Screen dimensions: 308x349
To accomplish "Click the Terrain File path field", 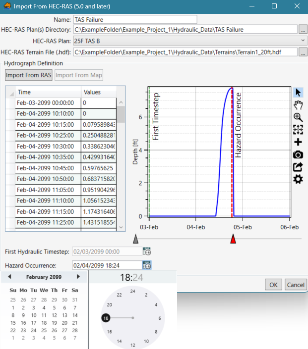I will pyautogui.click(x=185, y=52).
